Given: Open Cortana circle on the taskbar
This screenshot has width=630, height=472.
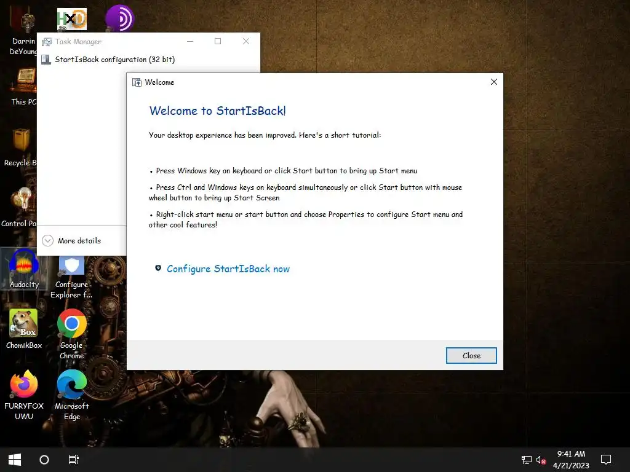Looking at the screenshot, I should (44, 460).
